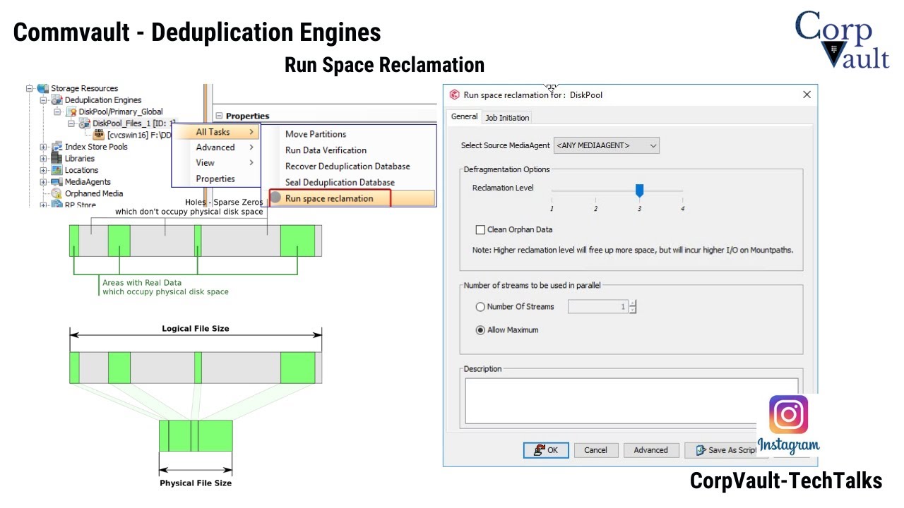Image resolution: width=904 pixels, height=508 pixels.
Task: Click the Orphaned Media icon
Action: (56, 193)
